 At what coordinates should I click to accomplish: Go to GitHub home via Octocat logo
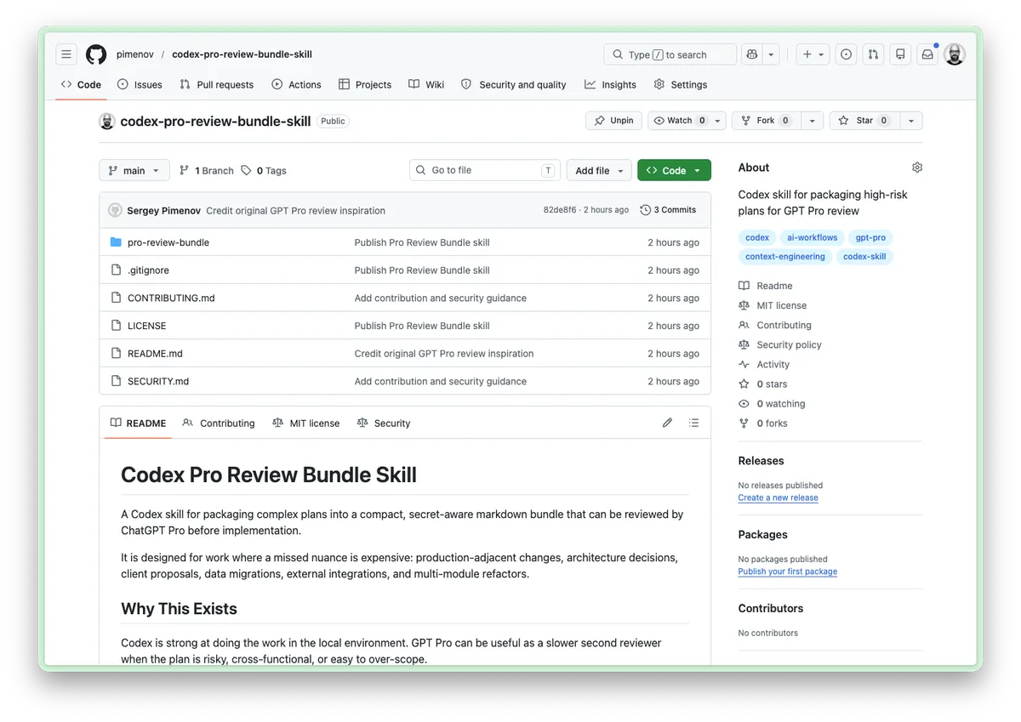pos(96,54)
